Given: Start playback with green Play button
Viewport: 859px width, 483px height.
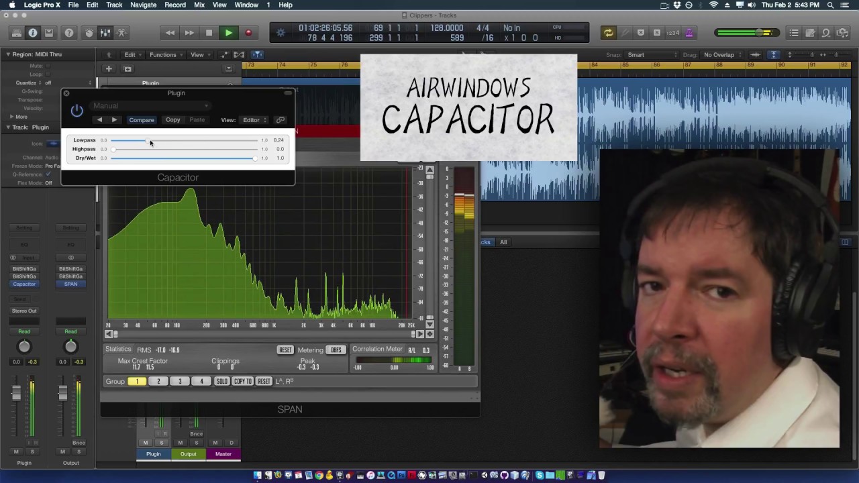Looking at the screenshot, I should point(229,33).
